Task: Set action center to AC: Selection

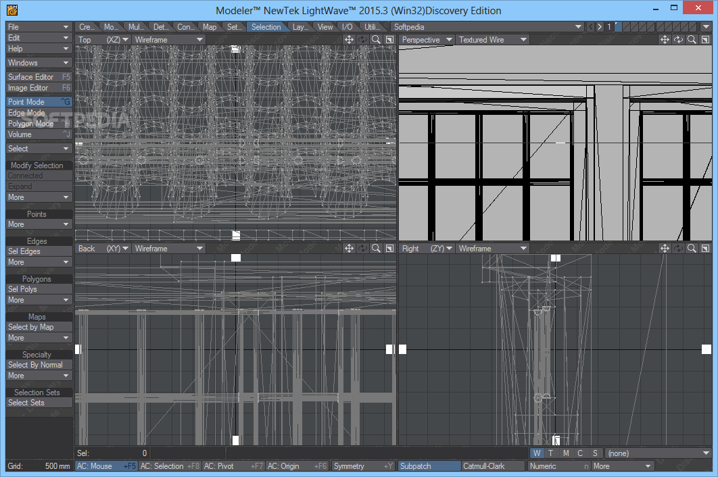Action: 170,466
